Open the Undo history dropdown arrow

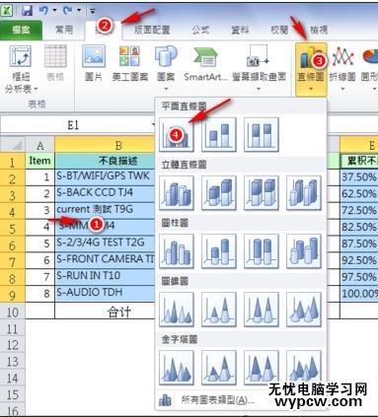(x=54, y=11)
